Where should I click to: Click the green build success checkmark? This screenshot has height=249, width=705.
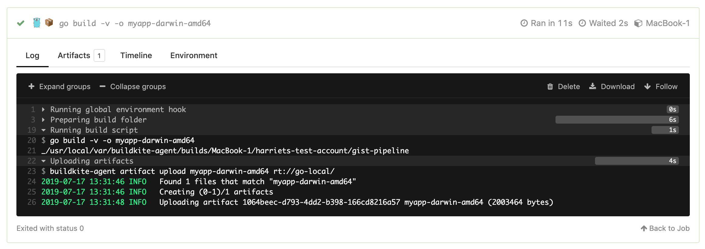click(20, 23)
